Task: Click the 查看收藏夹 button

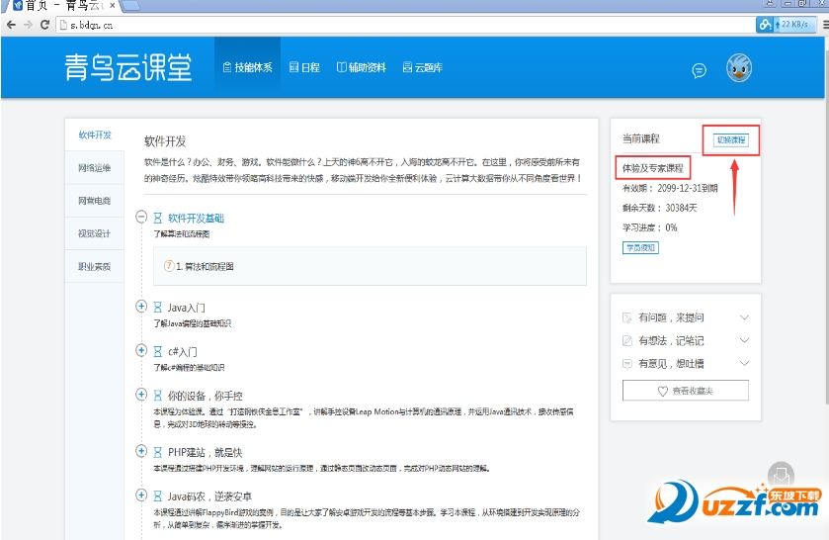Action: click(685, 391)
